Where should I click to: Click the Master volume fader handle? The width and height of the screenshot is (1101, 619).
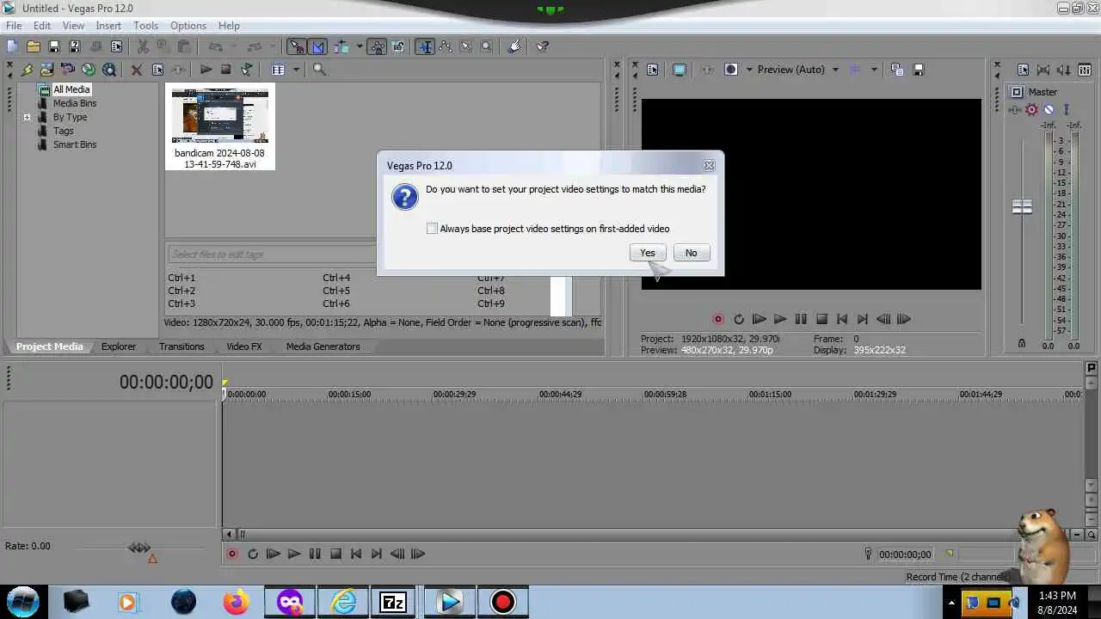tap(1022, 207)
